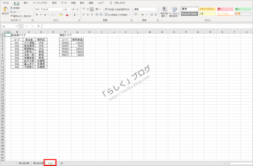253x166 pixels.
Task: Click the Borders icon
Action: [x=53, y=15]
